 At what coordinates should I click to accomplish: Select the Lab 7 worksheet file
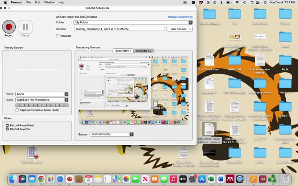point(209,63)
